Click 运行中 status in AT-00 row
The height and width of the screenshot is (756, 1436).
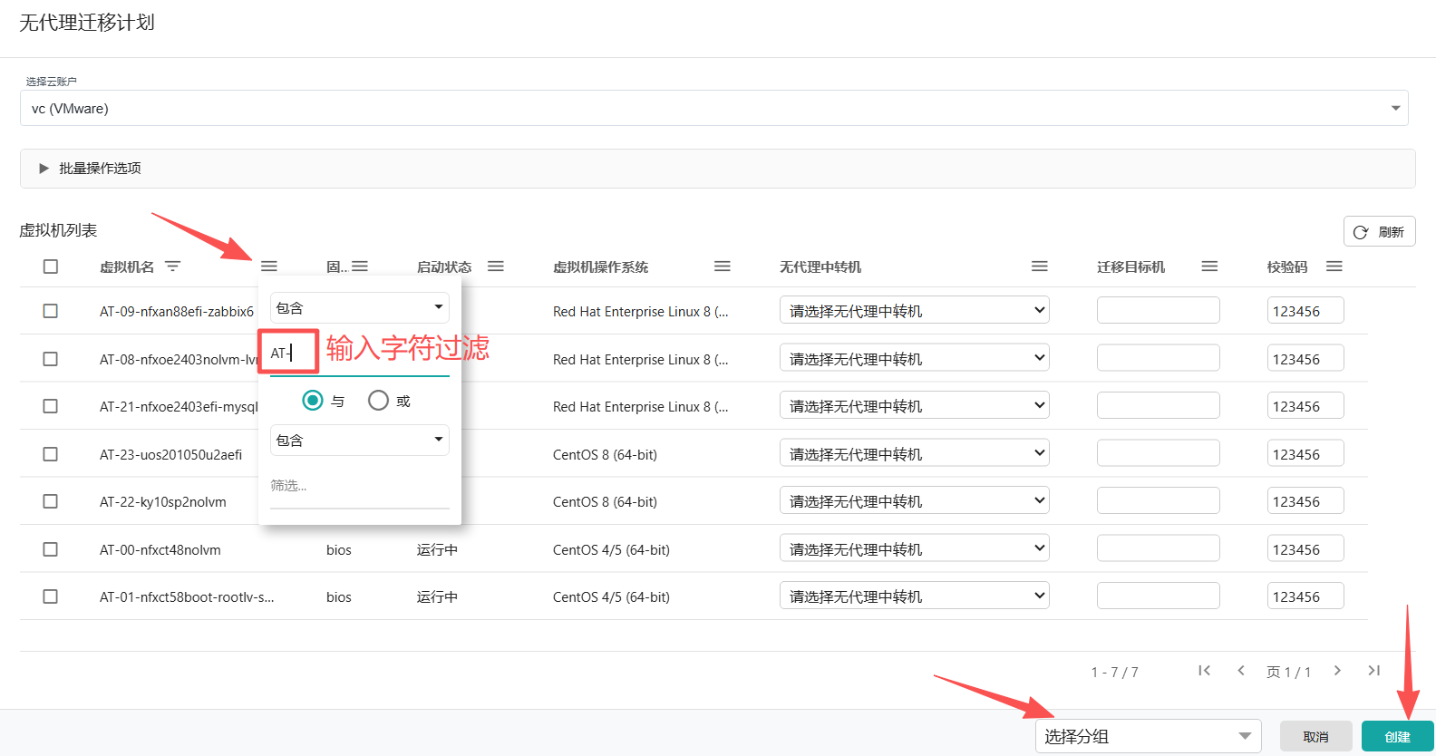point(437,549)
